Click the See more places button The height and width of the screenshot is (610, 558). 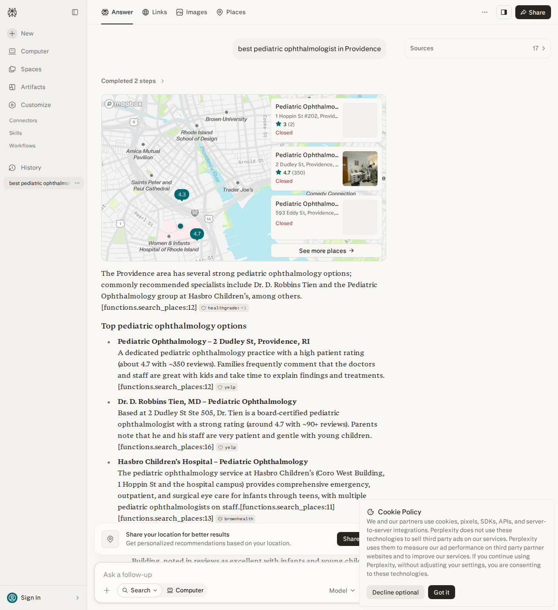(x=327, y=251)
